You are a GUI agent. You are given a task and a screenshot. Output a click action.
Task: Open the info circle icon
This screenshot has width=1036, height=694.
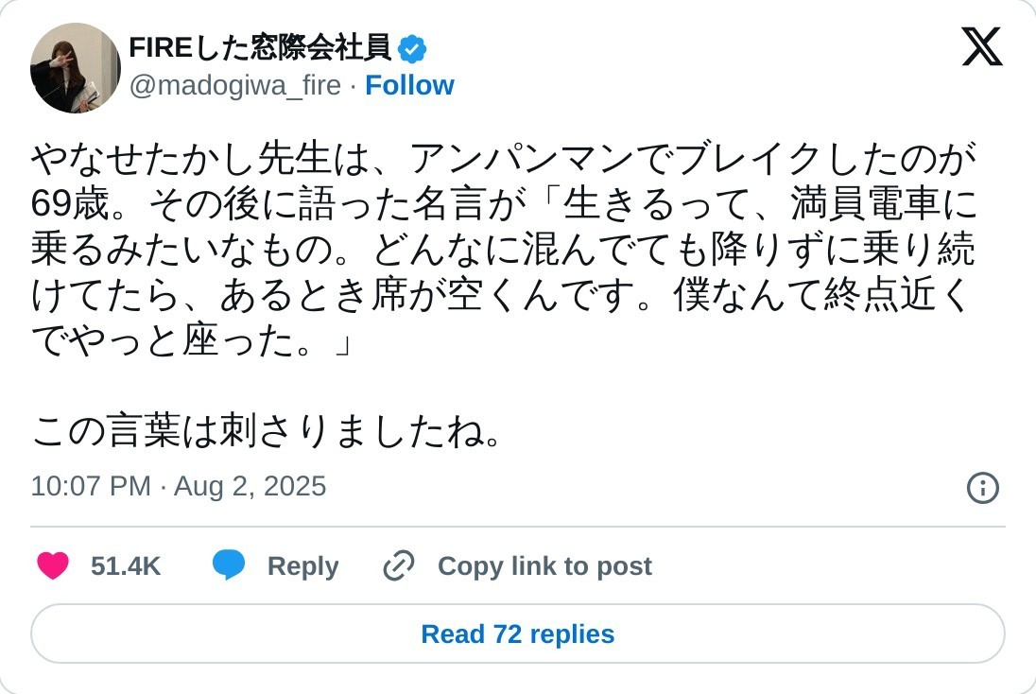point(983,488)
